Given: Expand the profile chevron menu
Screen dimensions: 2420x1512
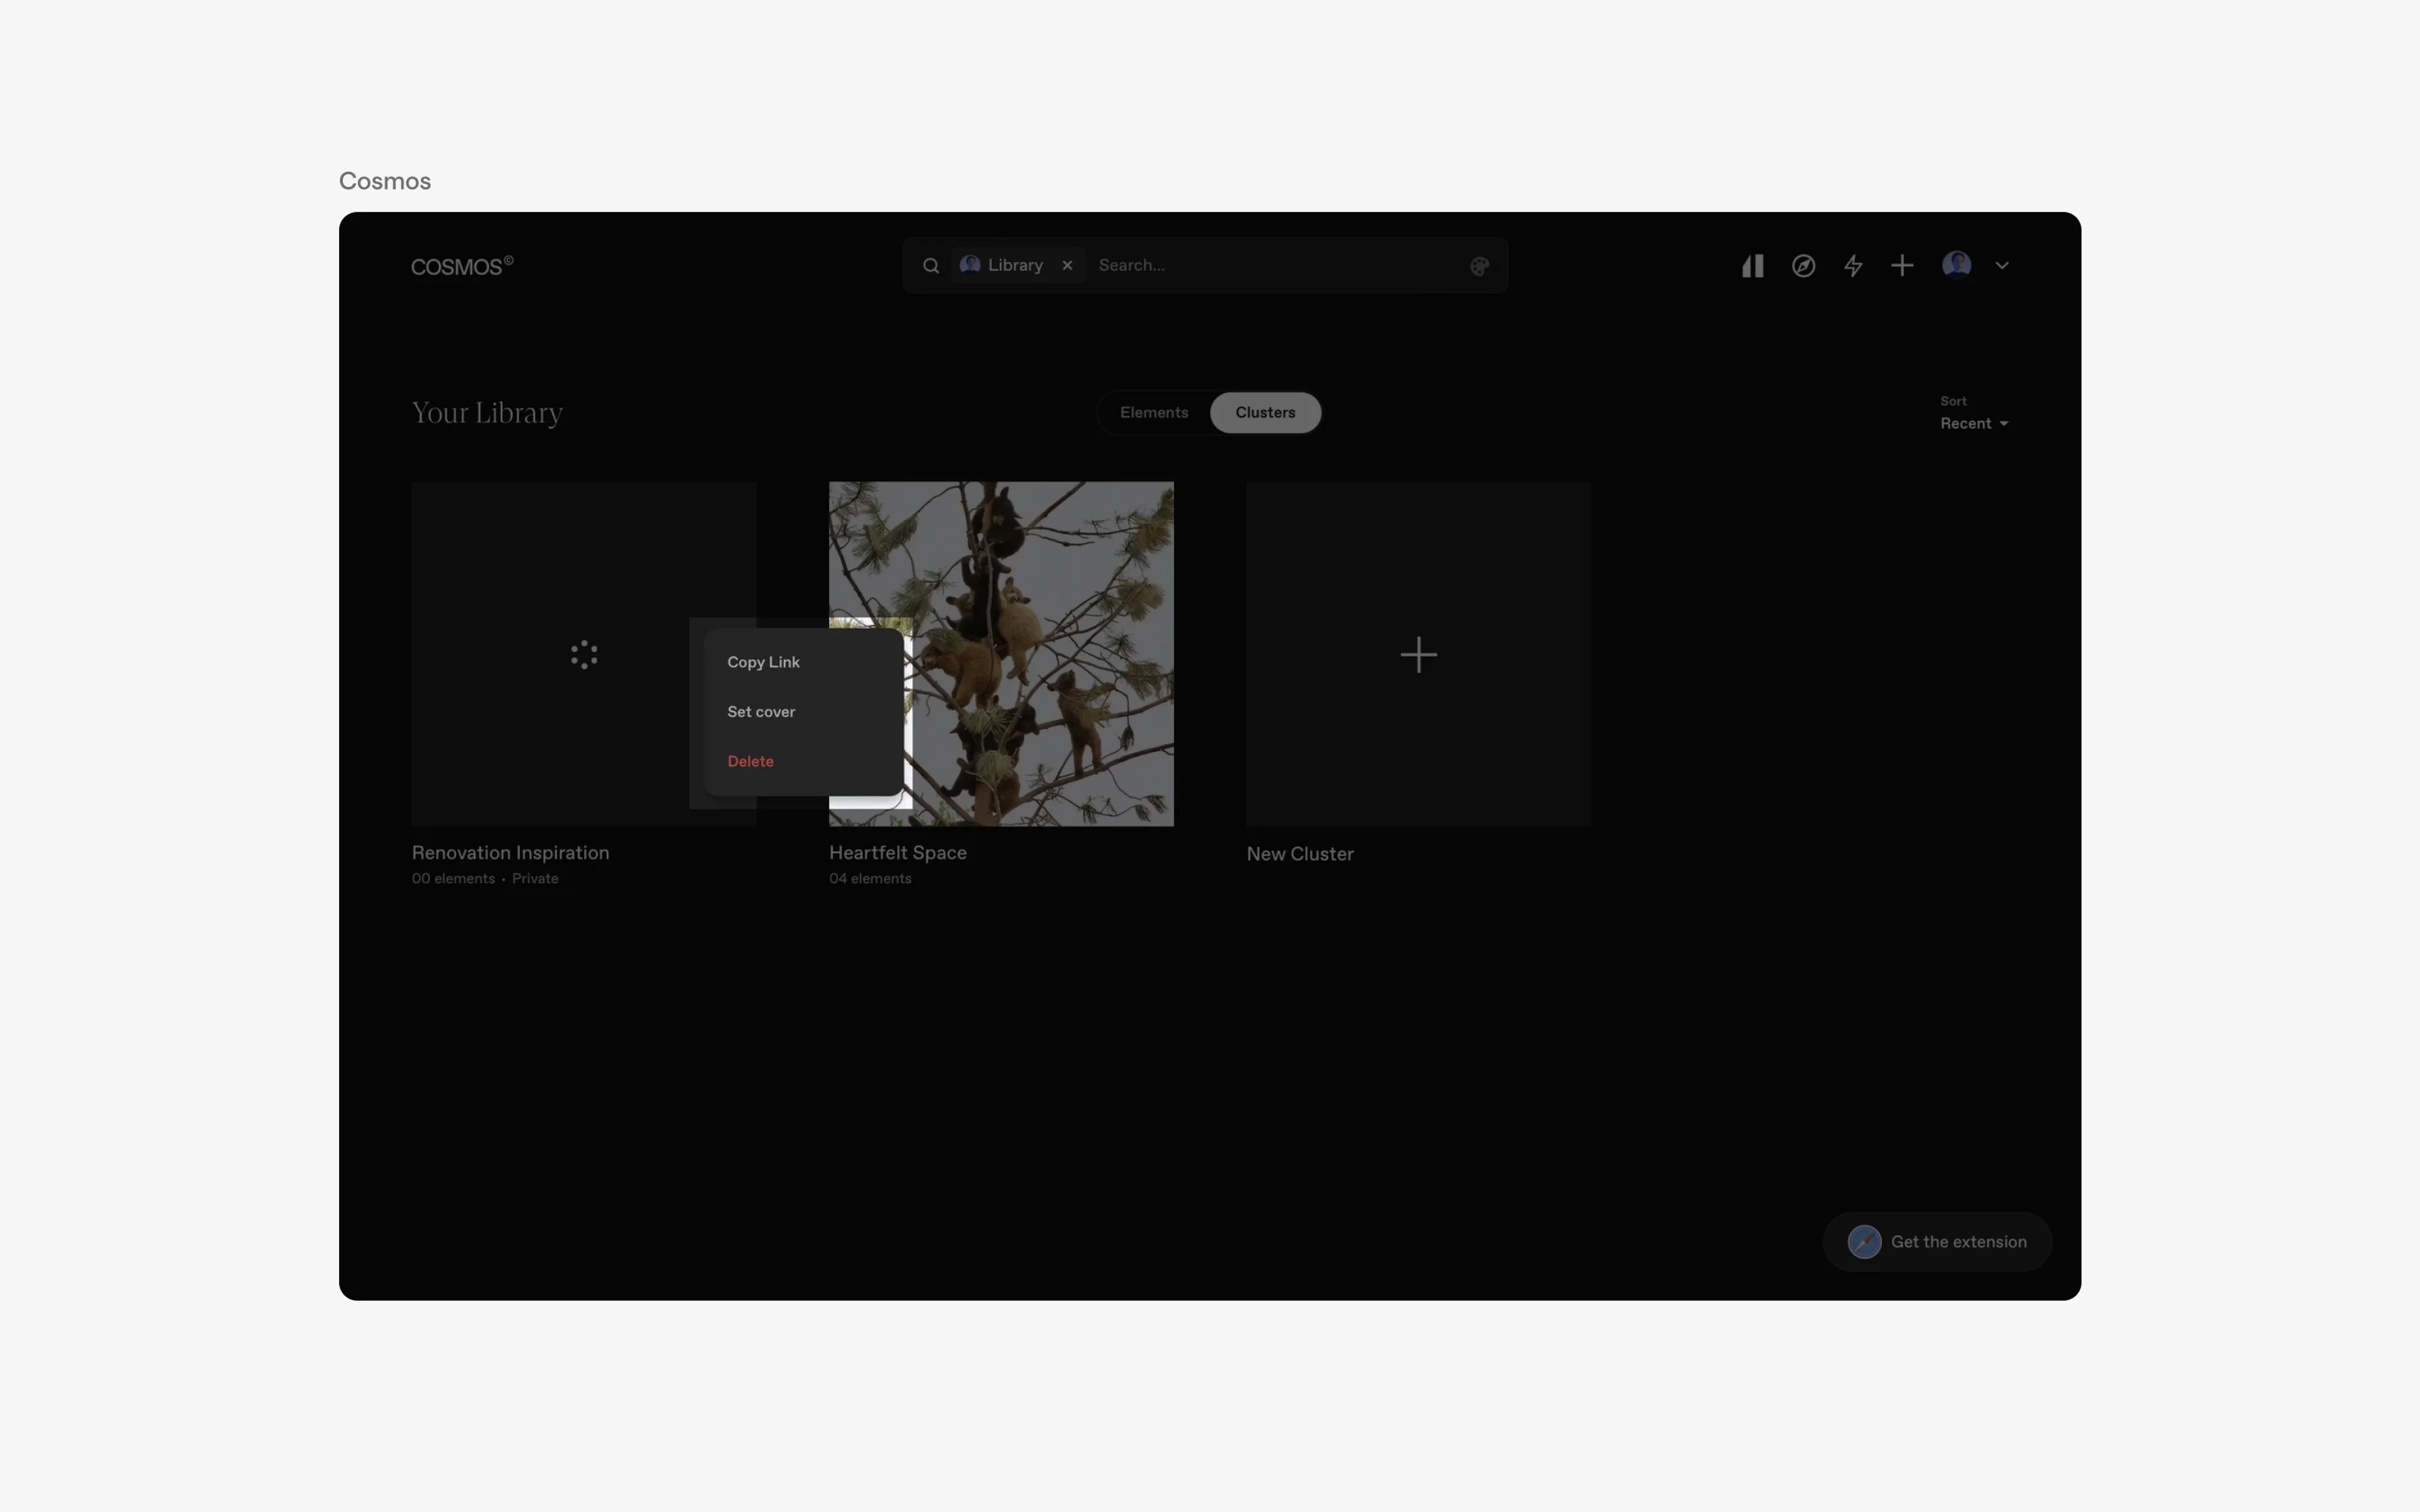Looking at the screenshot, I should pos(2003,265).
